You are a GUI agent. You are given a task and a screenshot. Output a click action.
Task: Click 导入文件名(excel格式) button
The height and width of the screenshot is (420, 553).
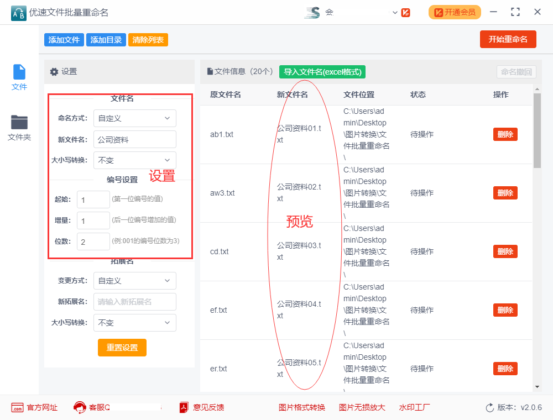point(322,72)
